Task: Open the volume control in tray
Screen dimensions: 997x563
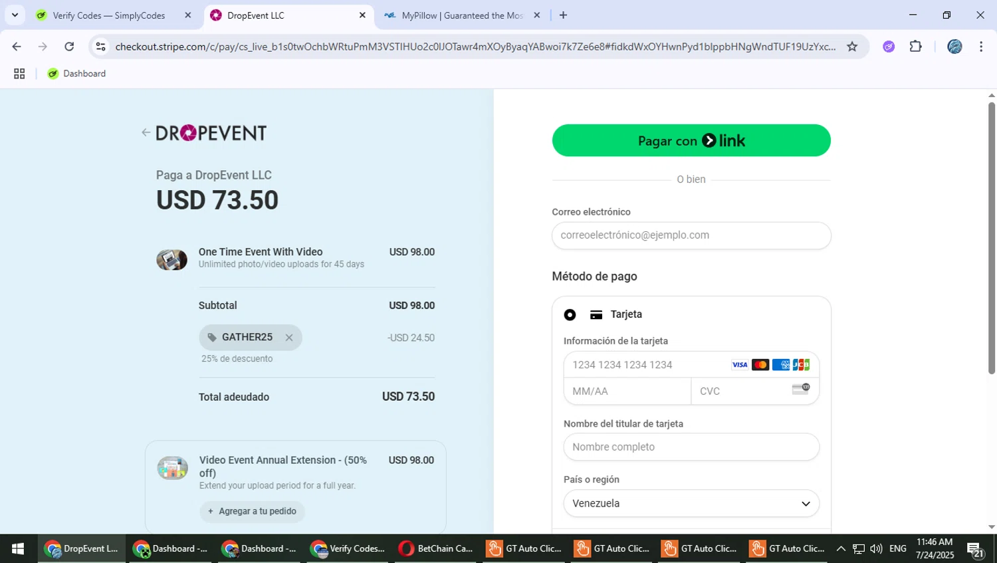Action: pos(876,548)
